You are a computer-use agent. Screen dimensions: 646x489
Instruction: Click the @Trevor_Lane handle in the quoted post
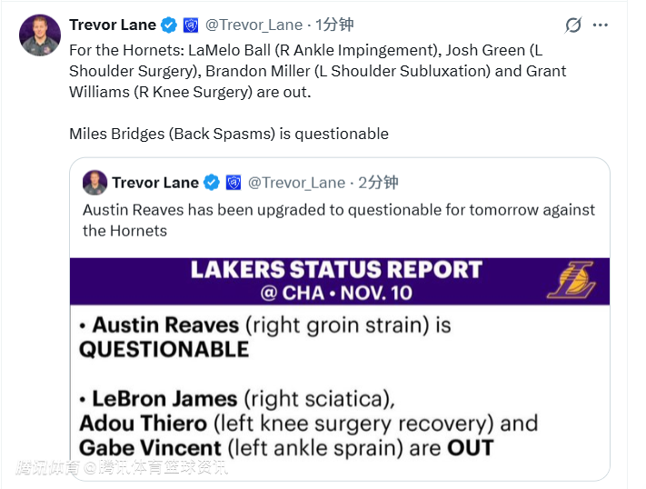(x=297, y=183)
